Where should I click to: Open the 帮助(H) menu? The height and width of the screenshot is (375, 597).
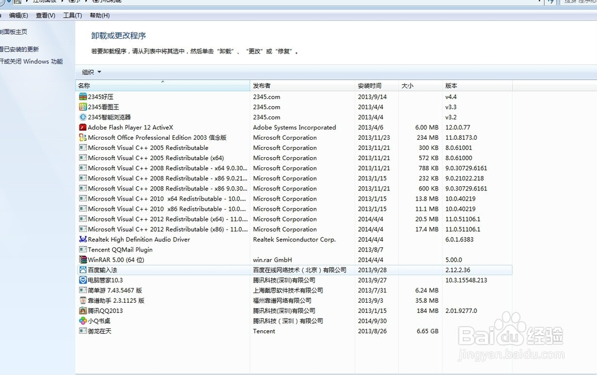pos(100,16)
